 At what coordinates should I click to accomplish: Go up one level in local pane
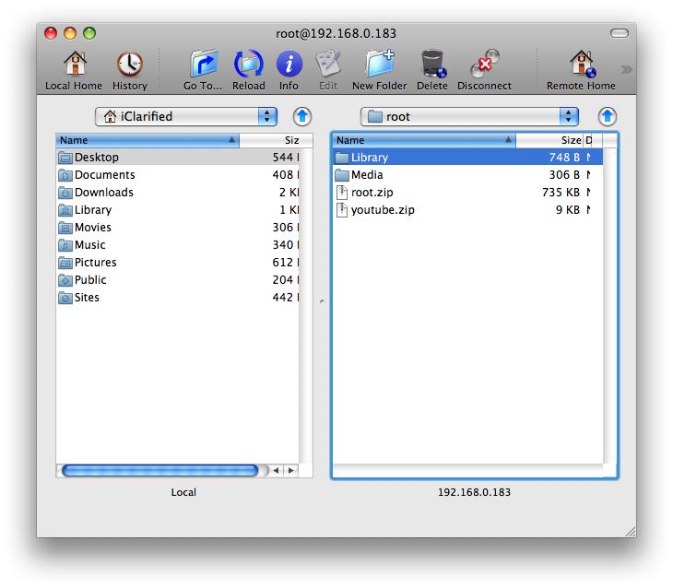(x=302, y=117)
